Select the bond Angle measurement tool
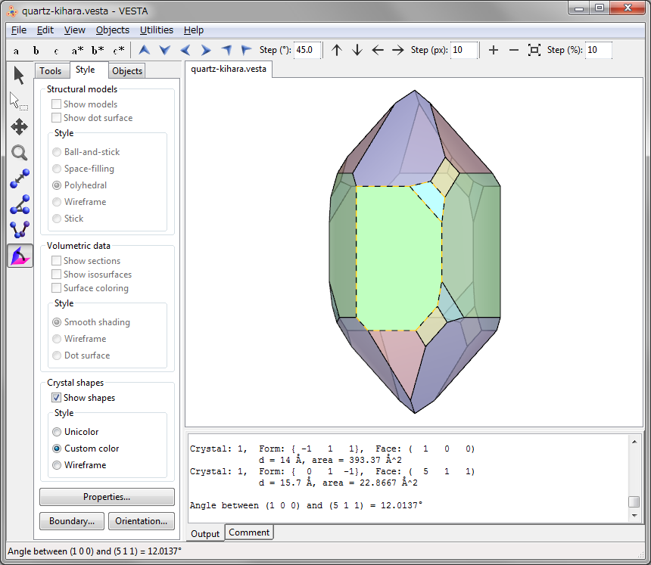Viewport: 651px width, 565px height. point(20,204)
